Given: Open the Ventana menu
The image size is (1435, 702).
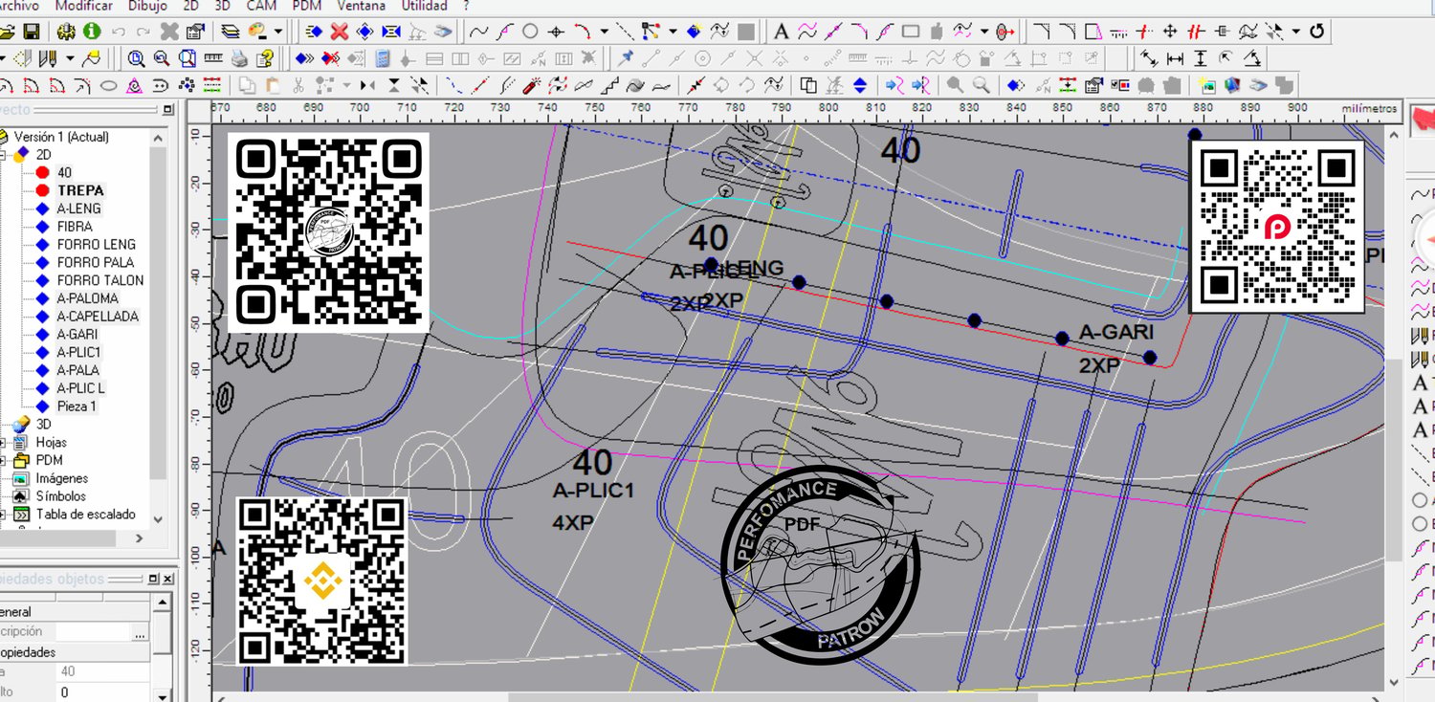Looking at the screenshot, I should [361, 6].
